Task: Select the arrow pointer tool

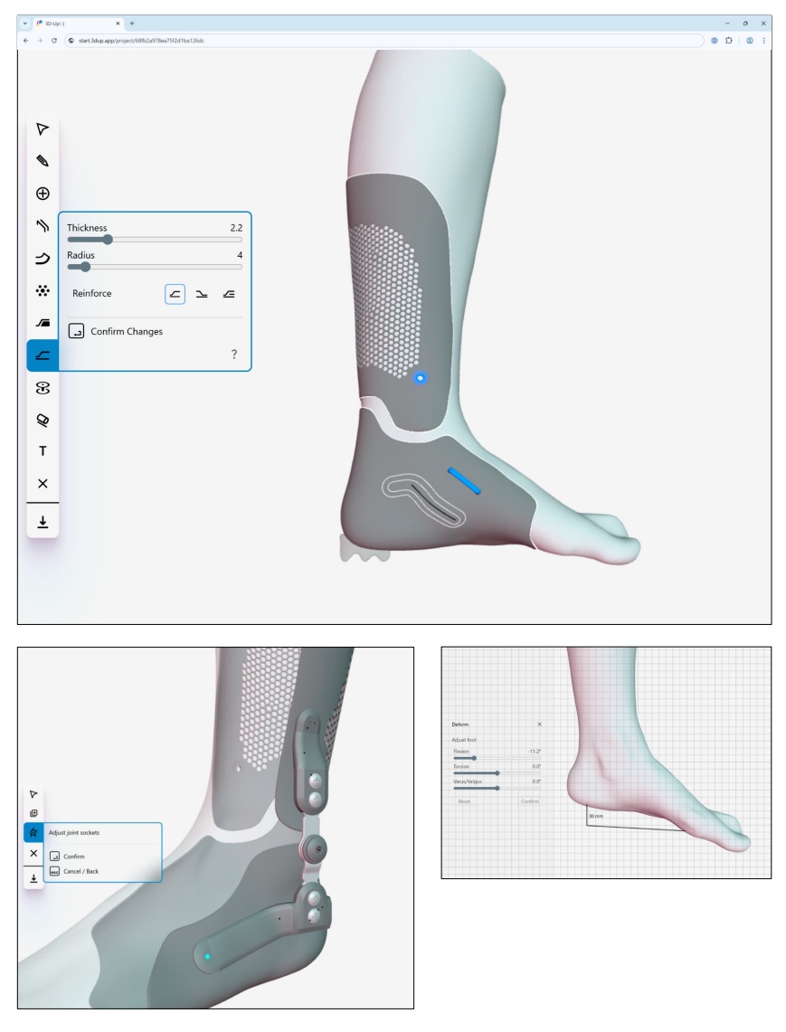Action: 43,129
